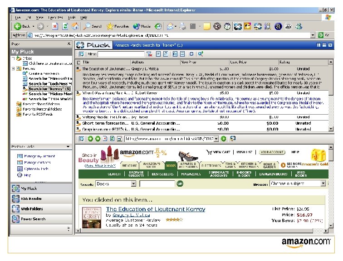The width and height of the screenshot is (343, 261).
Task: Open the My Pluck Tasks dropdown arrow
Action: [68, 146]
